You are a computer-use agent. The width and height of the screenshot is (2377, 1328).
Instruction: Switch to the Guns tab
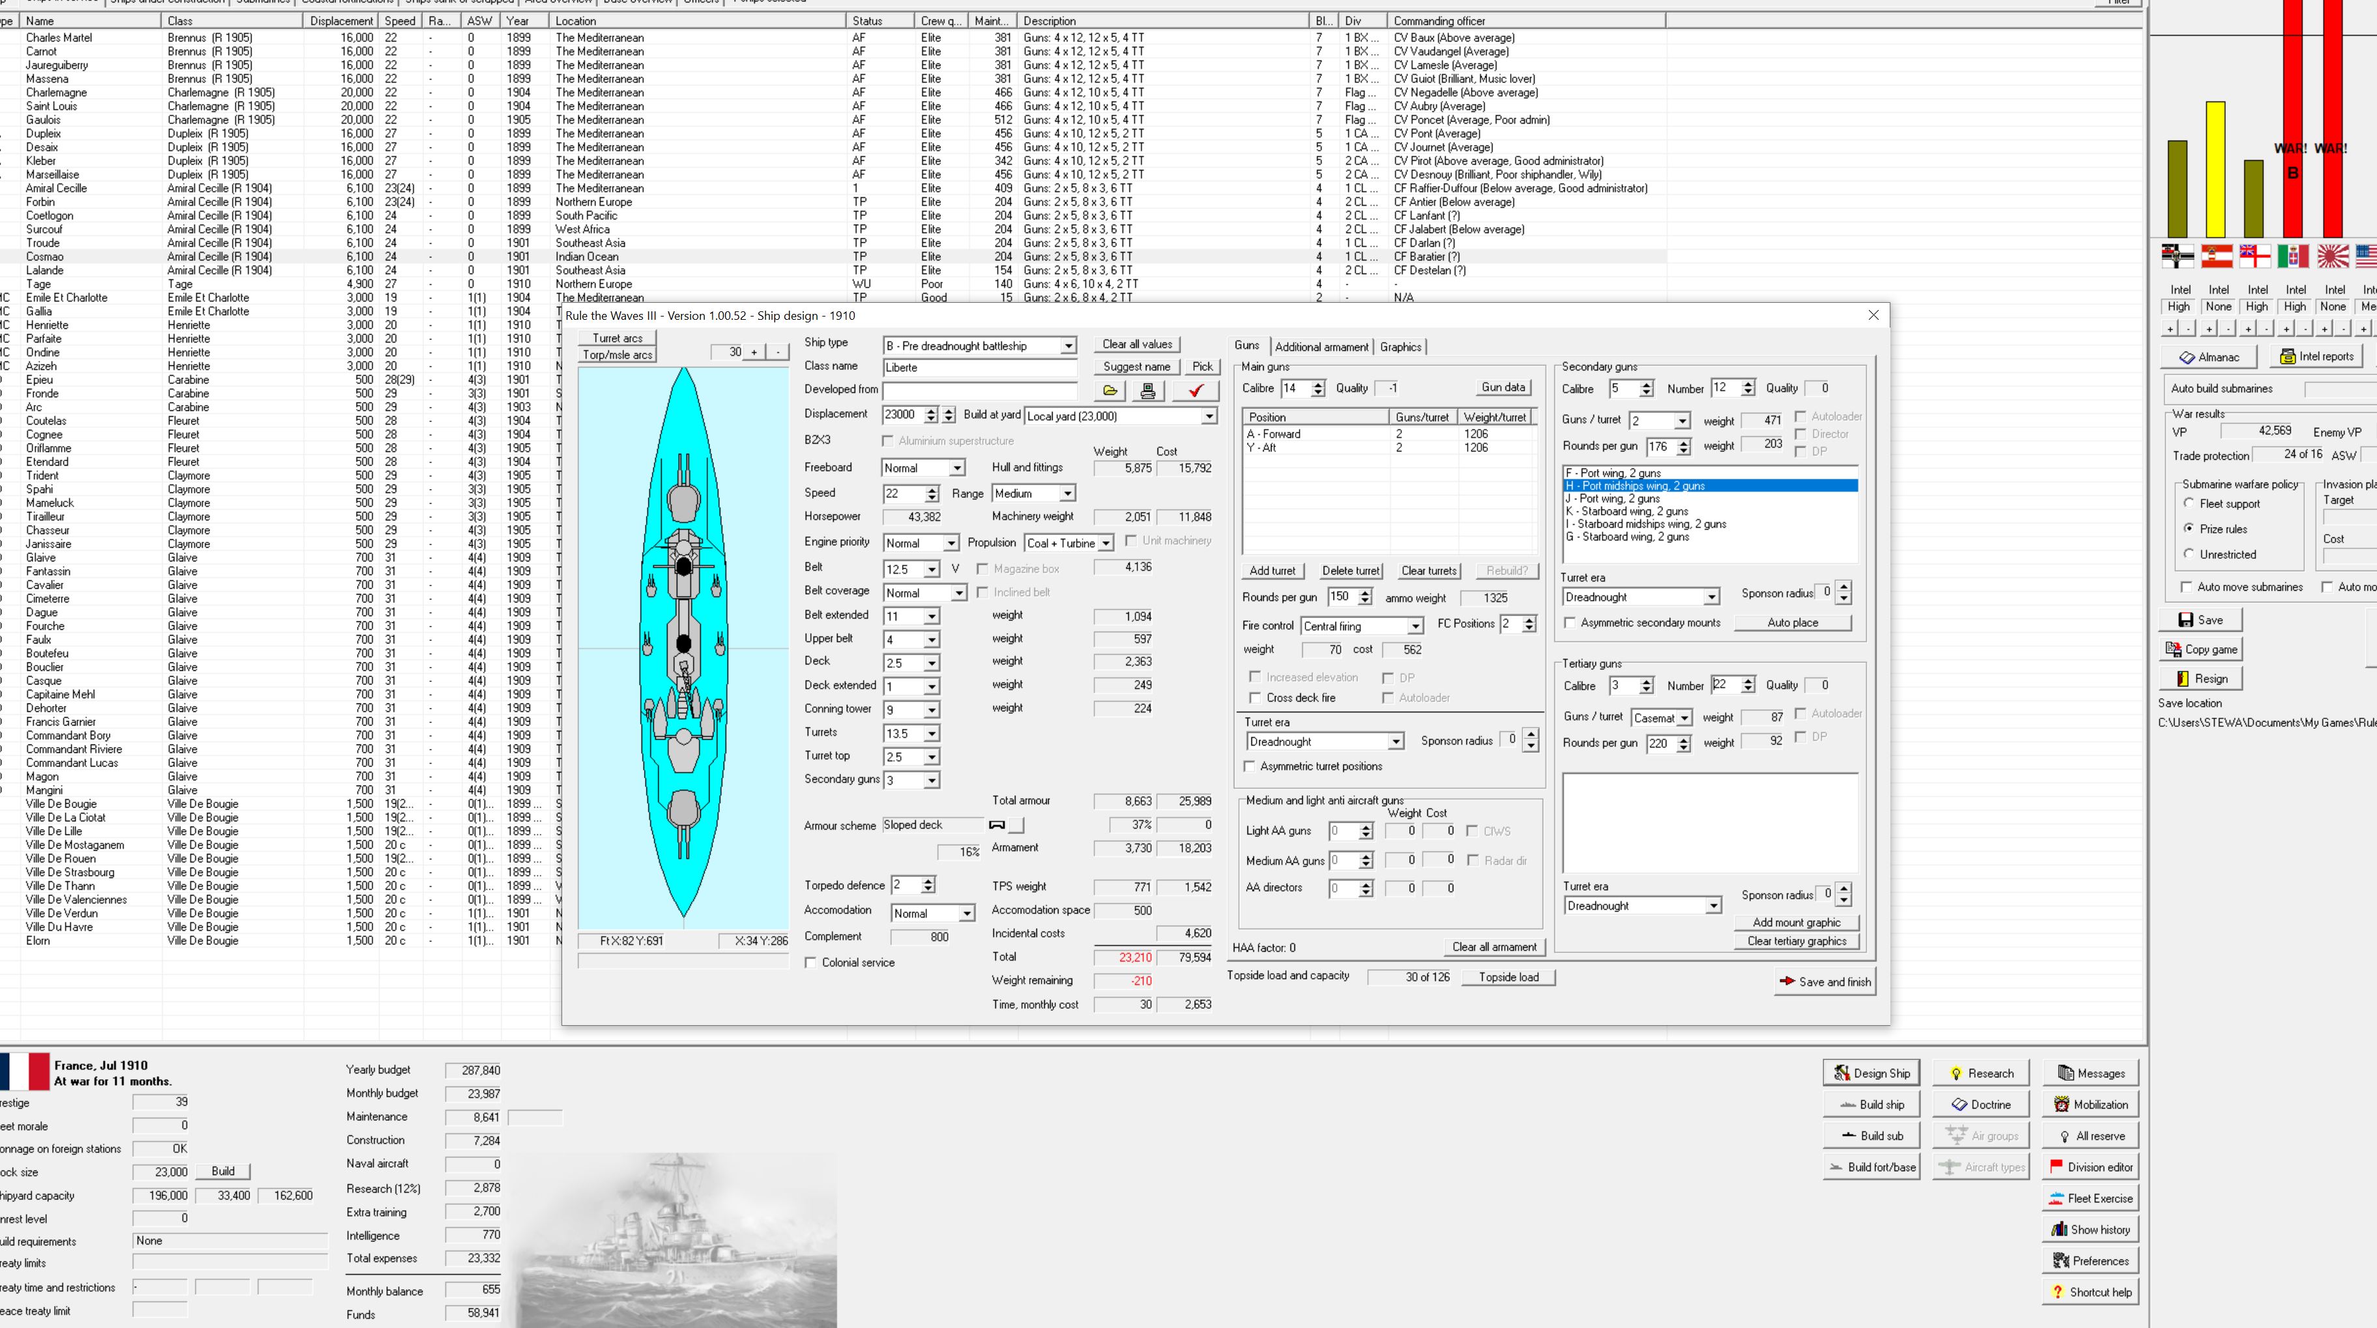coord(1247,345)
